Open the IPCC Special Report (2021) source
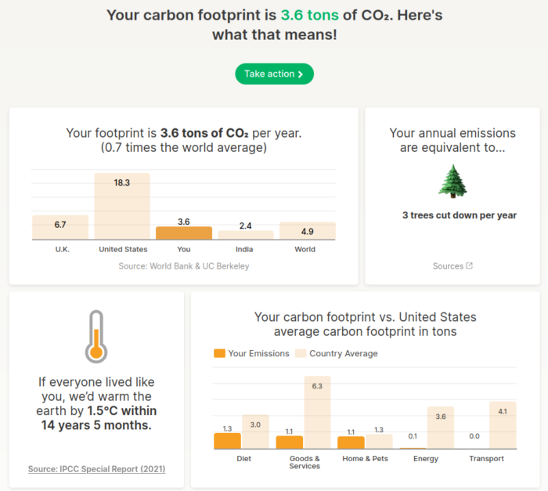 point(96,469)
